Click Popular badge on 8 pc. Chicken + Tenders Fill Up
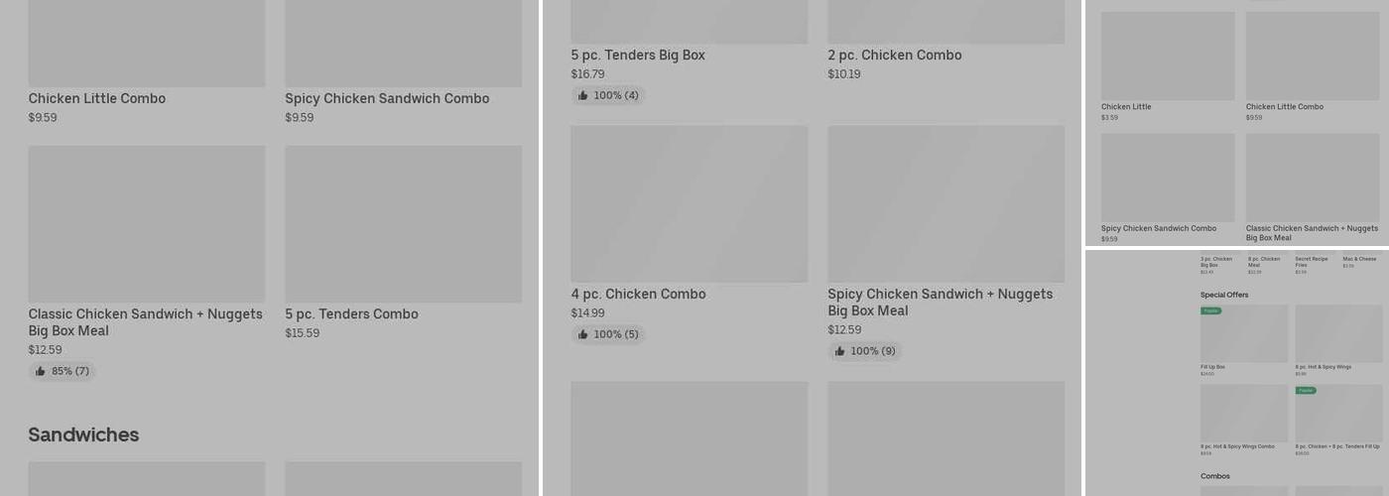This screenshot has width=1389, height=496. [x=1306, y=391]
